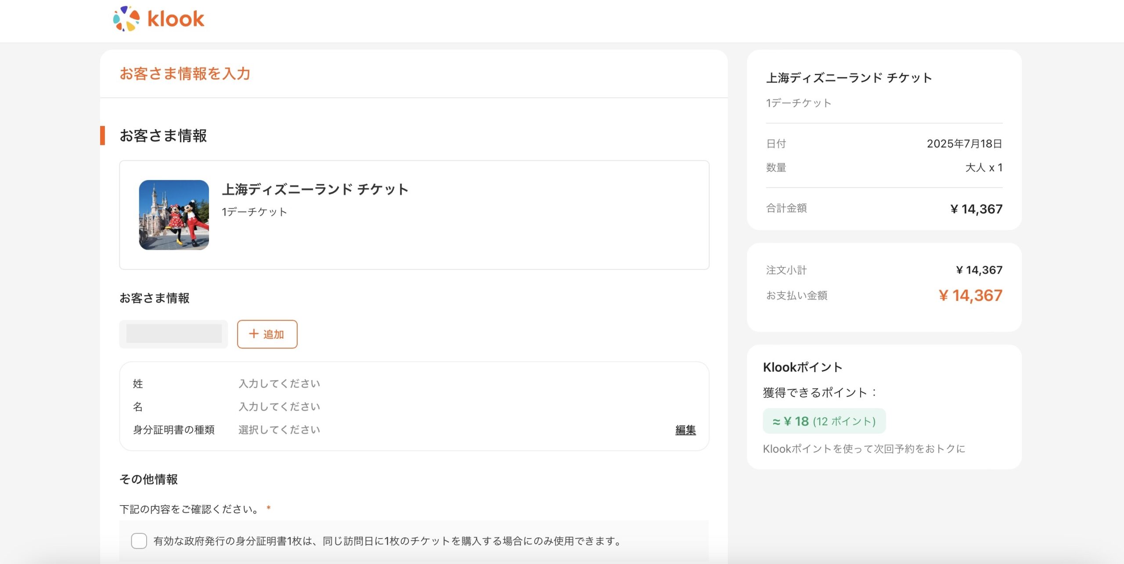Screen dimensions: 1124x564
Task: Click the Klook logo
Action: pos(159,19)
